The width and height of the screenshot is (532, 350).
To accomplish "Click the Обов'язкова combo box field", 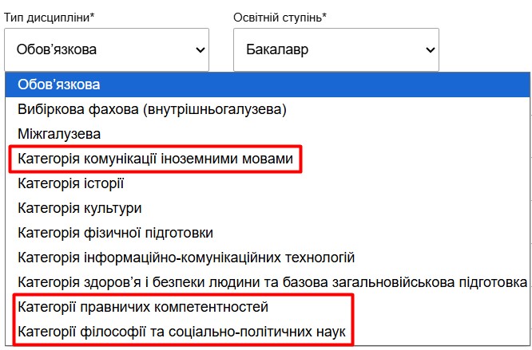I will coord(96,50).
